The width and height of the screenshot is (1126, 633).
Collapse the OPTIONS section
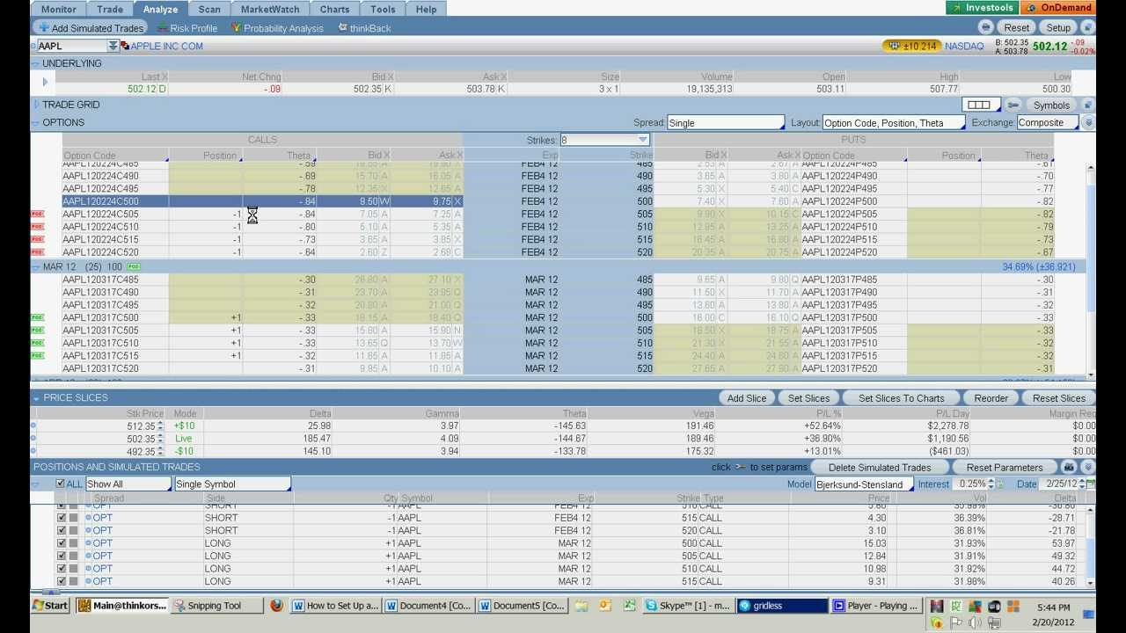(x=36, y=122)
